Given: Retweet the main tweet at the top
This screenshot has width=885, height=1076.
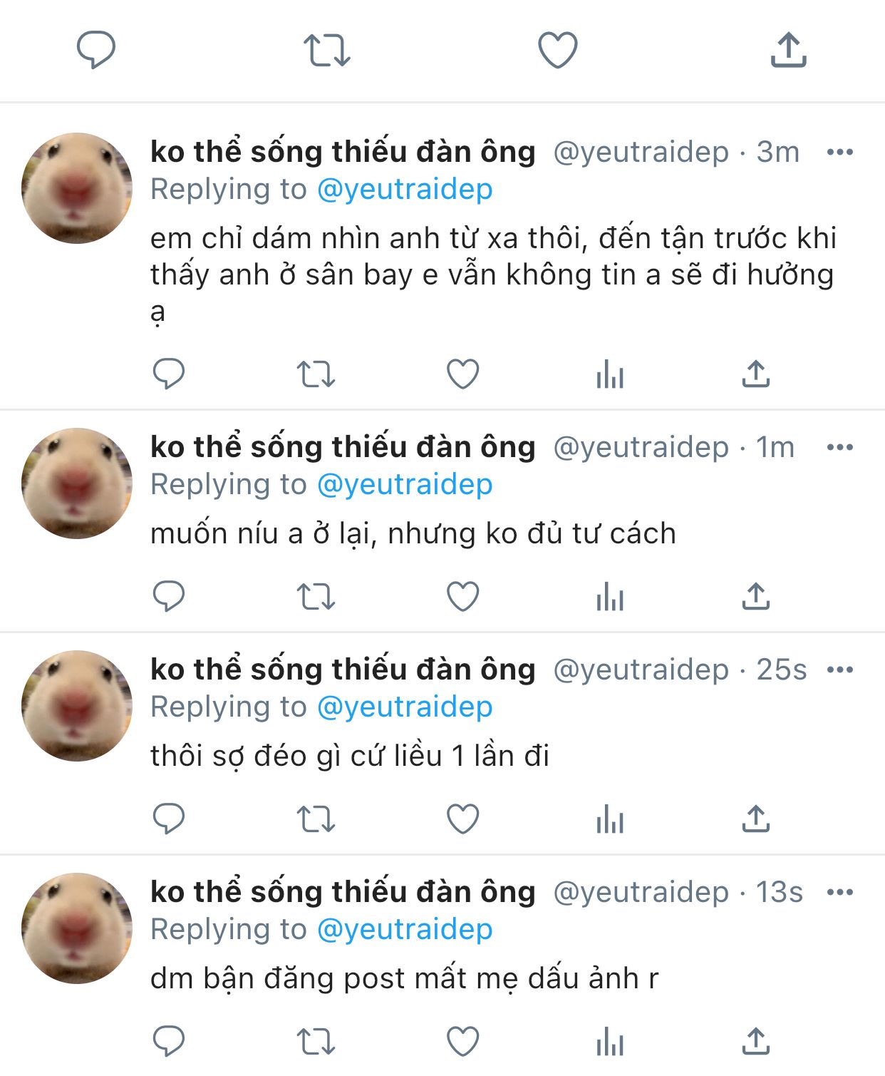Looking at the screenshot, I should (327, 51).
